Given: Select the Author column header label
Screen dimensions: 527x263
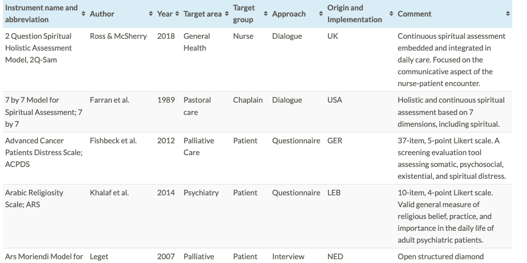Looking at the screenshot, I should click(x=102, y=14).
